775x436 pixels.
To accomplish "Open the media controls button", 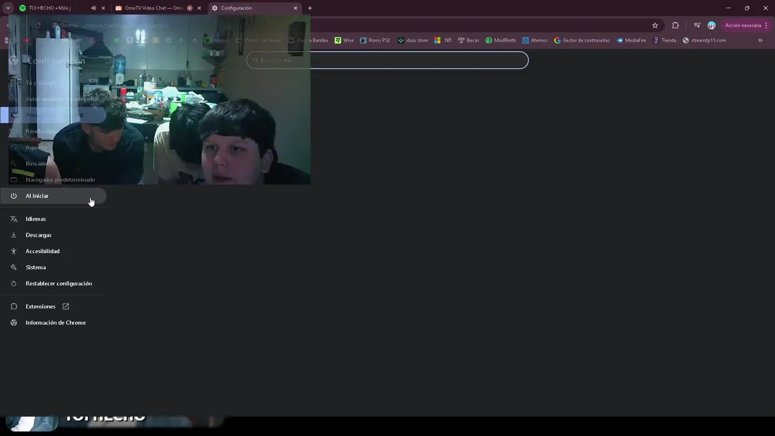I will click(x=697, y=25).
